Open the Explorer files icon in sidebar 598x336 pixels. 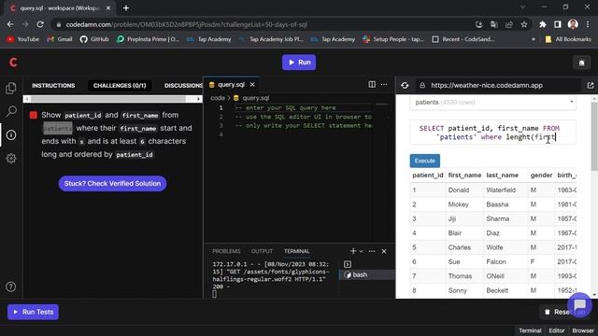point(11,88)
